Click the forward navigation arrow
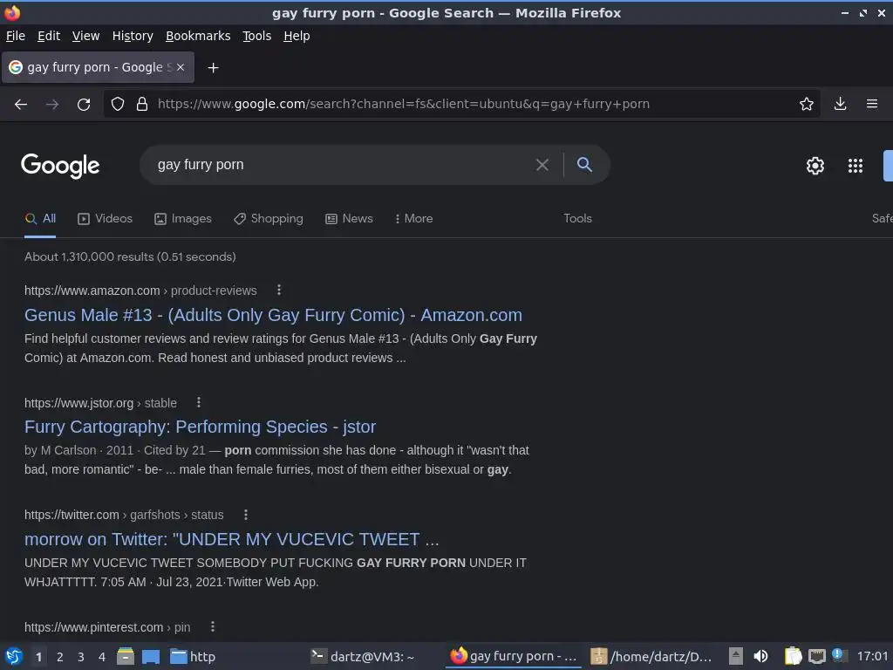This screenshot has width=893, height=670. (51, 105)
